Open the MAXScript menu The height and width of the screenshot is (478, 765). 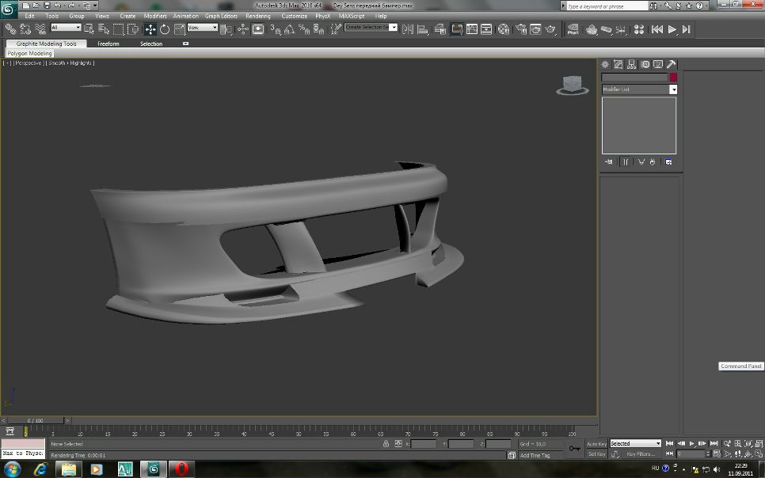[x=352, y=16]
